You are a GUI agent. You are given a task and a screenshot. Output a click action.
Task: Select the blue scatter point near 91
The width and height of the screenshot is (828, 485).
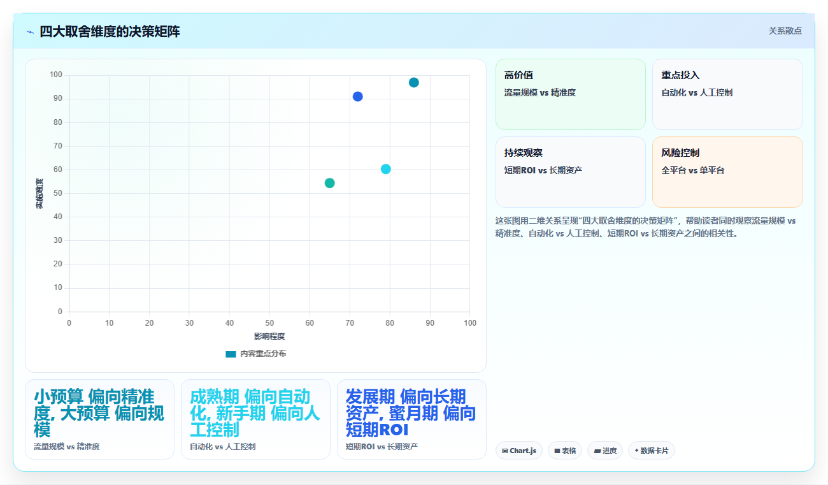click(x=358, y=97)
